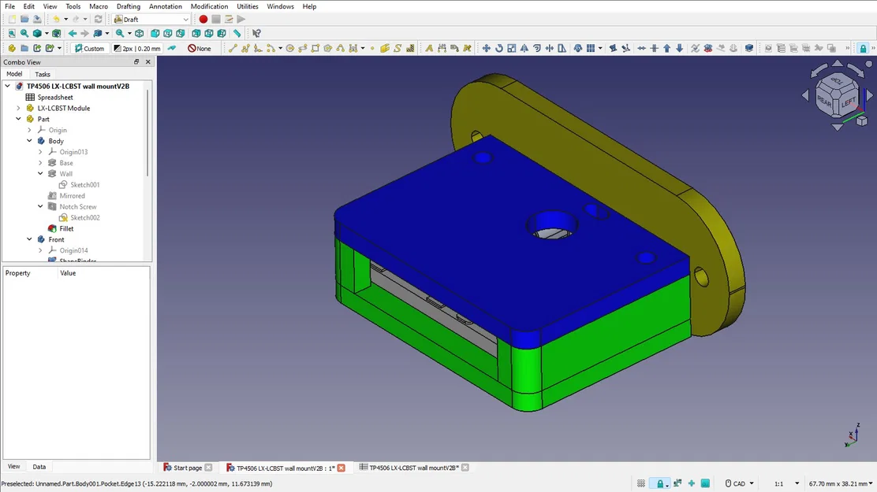Click the Isometric view cube icon
This screenshot has height=492, width=877.
pyautogui.click(x=140, y=34)
